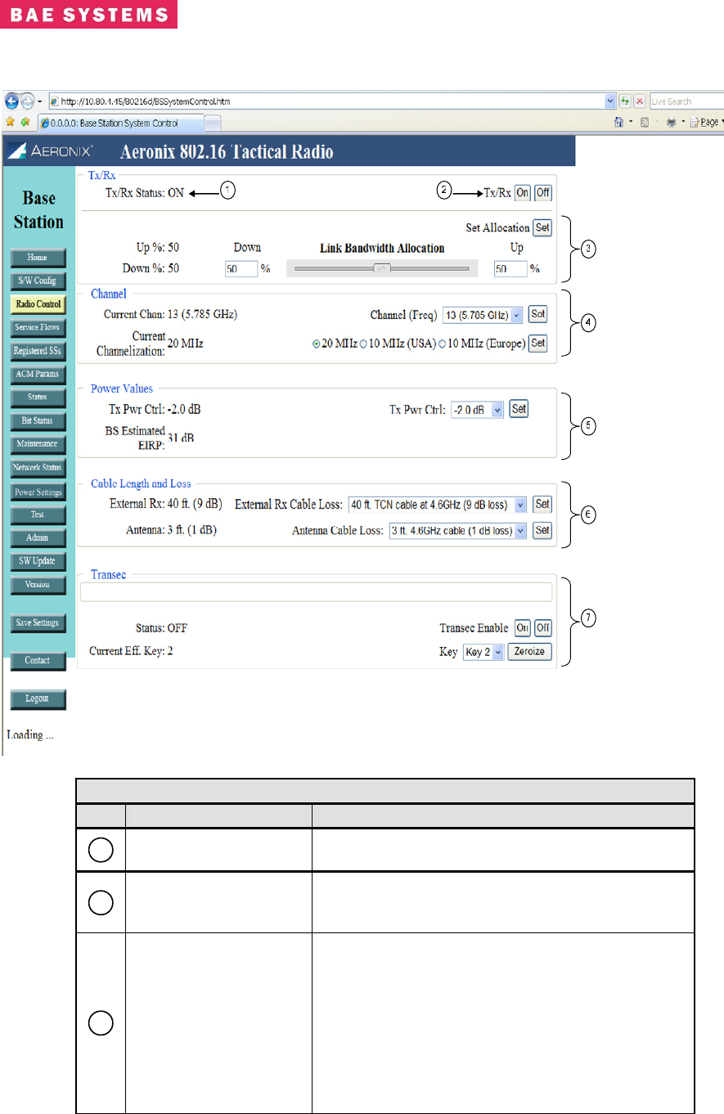Click Set for External Rx Cable Loss
Screen dimensions: 724x1114
[x=542, y=505]
